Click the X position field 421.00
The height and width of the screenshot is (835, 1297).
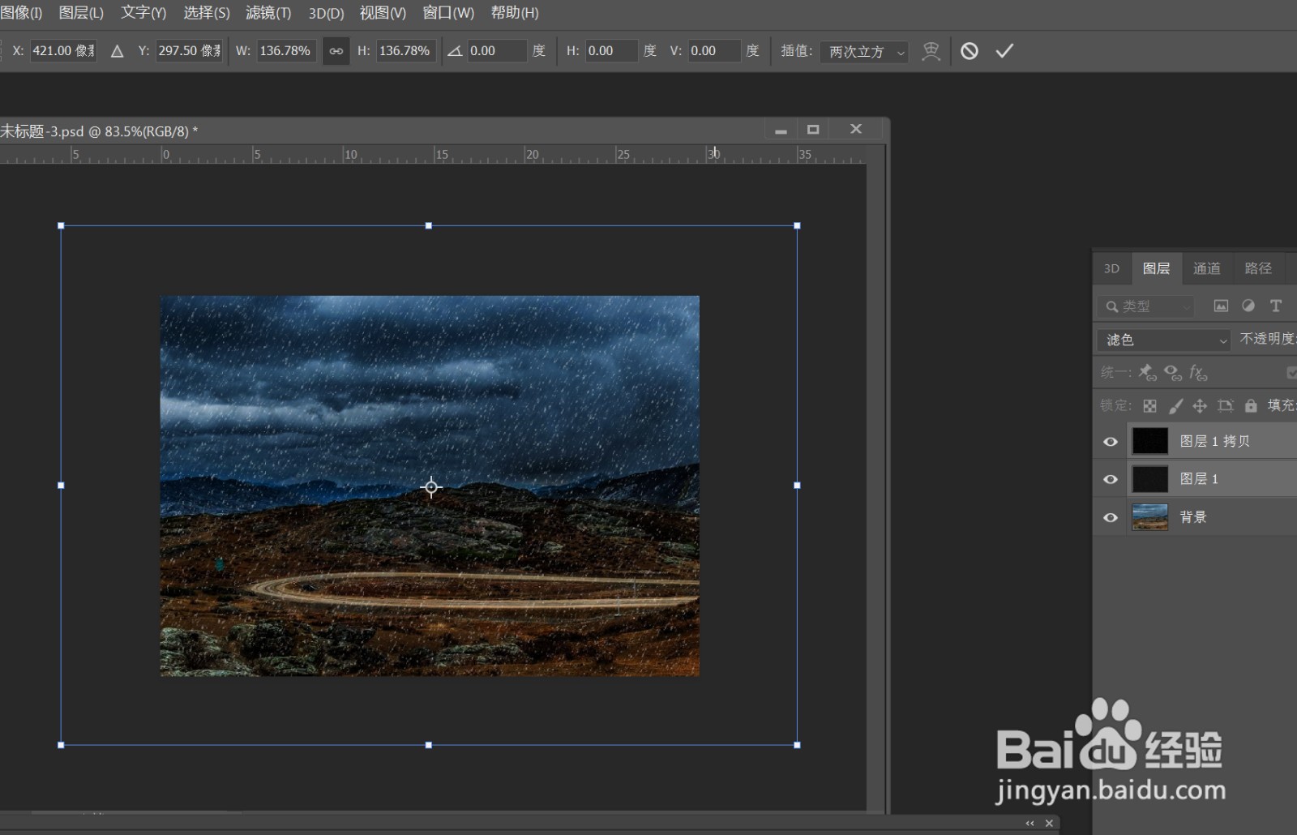(63, 51)
